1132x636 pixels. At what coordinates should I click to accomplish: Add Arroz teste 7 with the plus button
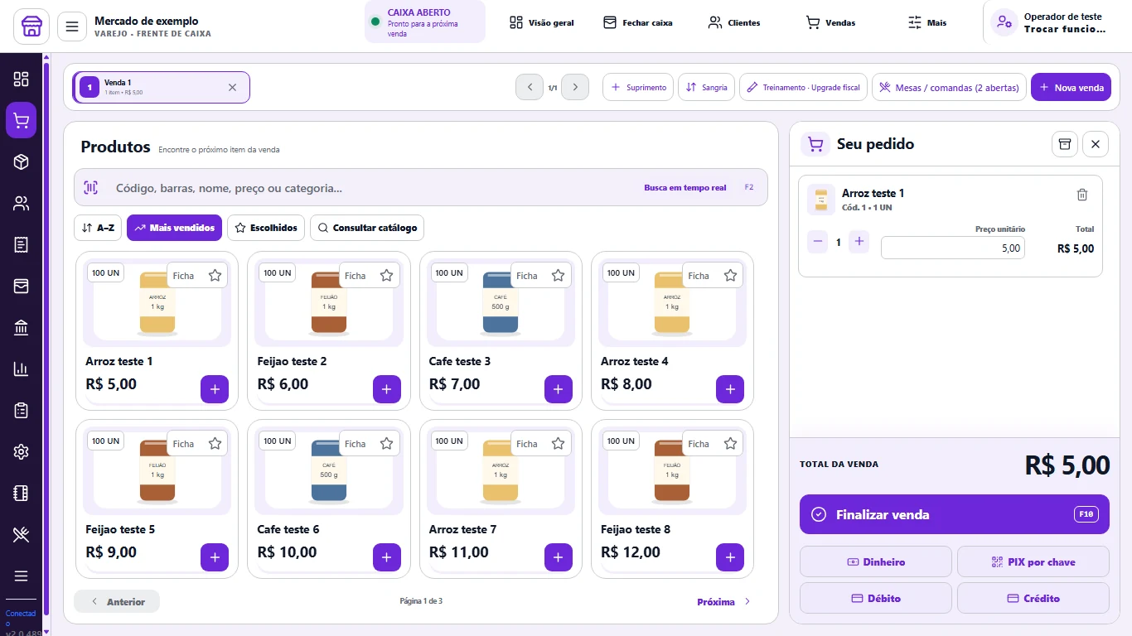click(x=558, y=557)
